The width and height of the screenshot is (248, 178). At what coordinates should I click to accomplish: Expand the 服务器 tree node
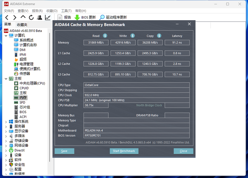6,126
